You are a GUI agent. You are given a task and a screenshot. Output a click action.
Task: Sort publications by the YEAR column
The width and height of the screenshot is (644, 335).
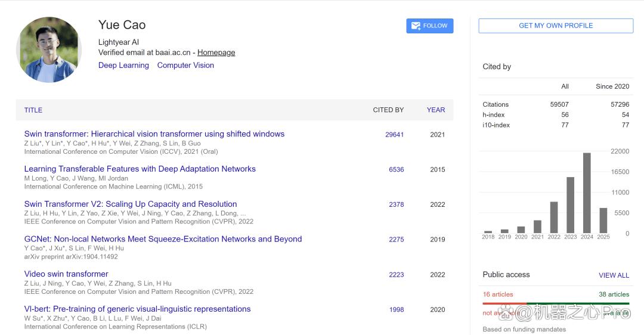pos(436,110)
